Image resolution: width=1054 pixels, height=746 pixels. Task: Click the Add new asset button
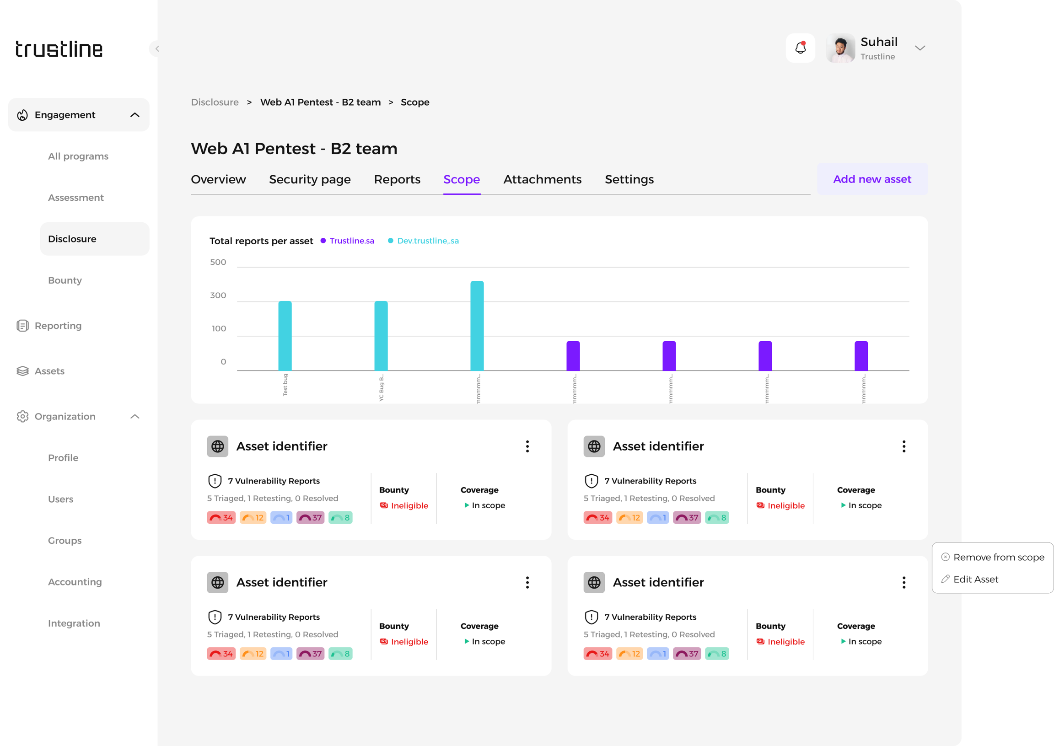tap(871, 179)
